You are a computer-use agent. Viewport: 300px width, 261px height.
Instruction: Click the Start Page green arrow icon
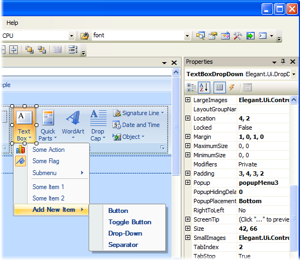[x=250, y=36]
